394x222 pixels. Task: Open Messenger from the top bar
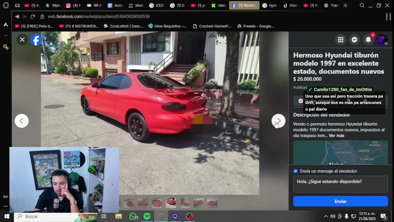pyautogui.click(x=354, y=39)
